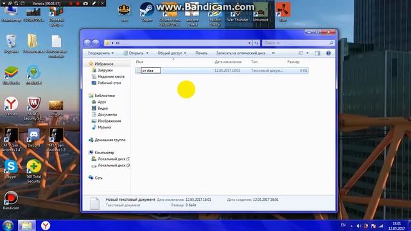Viewport: 411px width, 231px height.
Task: Click the Explorer back navigation arrow
Action: click(x=87, y=43)
